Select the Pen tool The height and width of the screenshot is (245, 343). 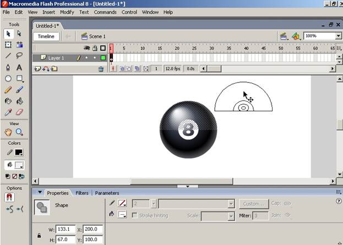(8, 67)
